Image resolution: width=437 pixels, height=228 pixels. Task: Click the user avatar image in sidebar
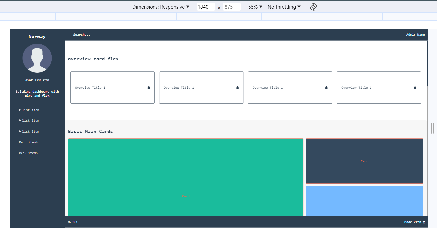pyautogui.click(x=37, y=58)
